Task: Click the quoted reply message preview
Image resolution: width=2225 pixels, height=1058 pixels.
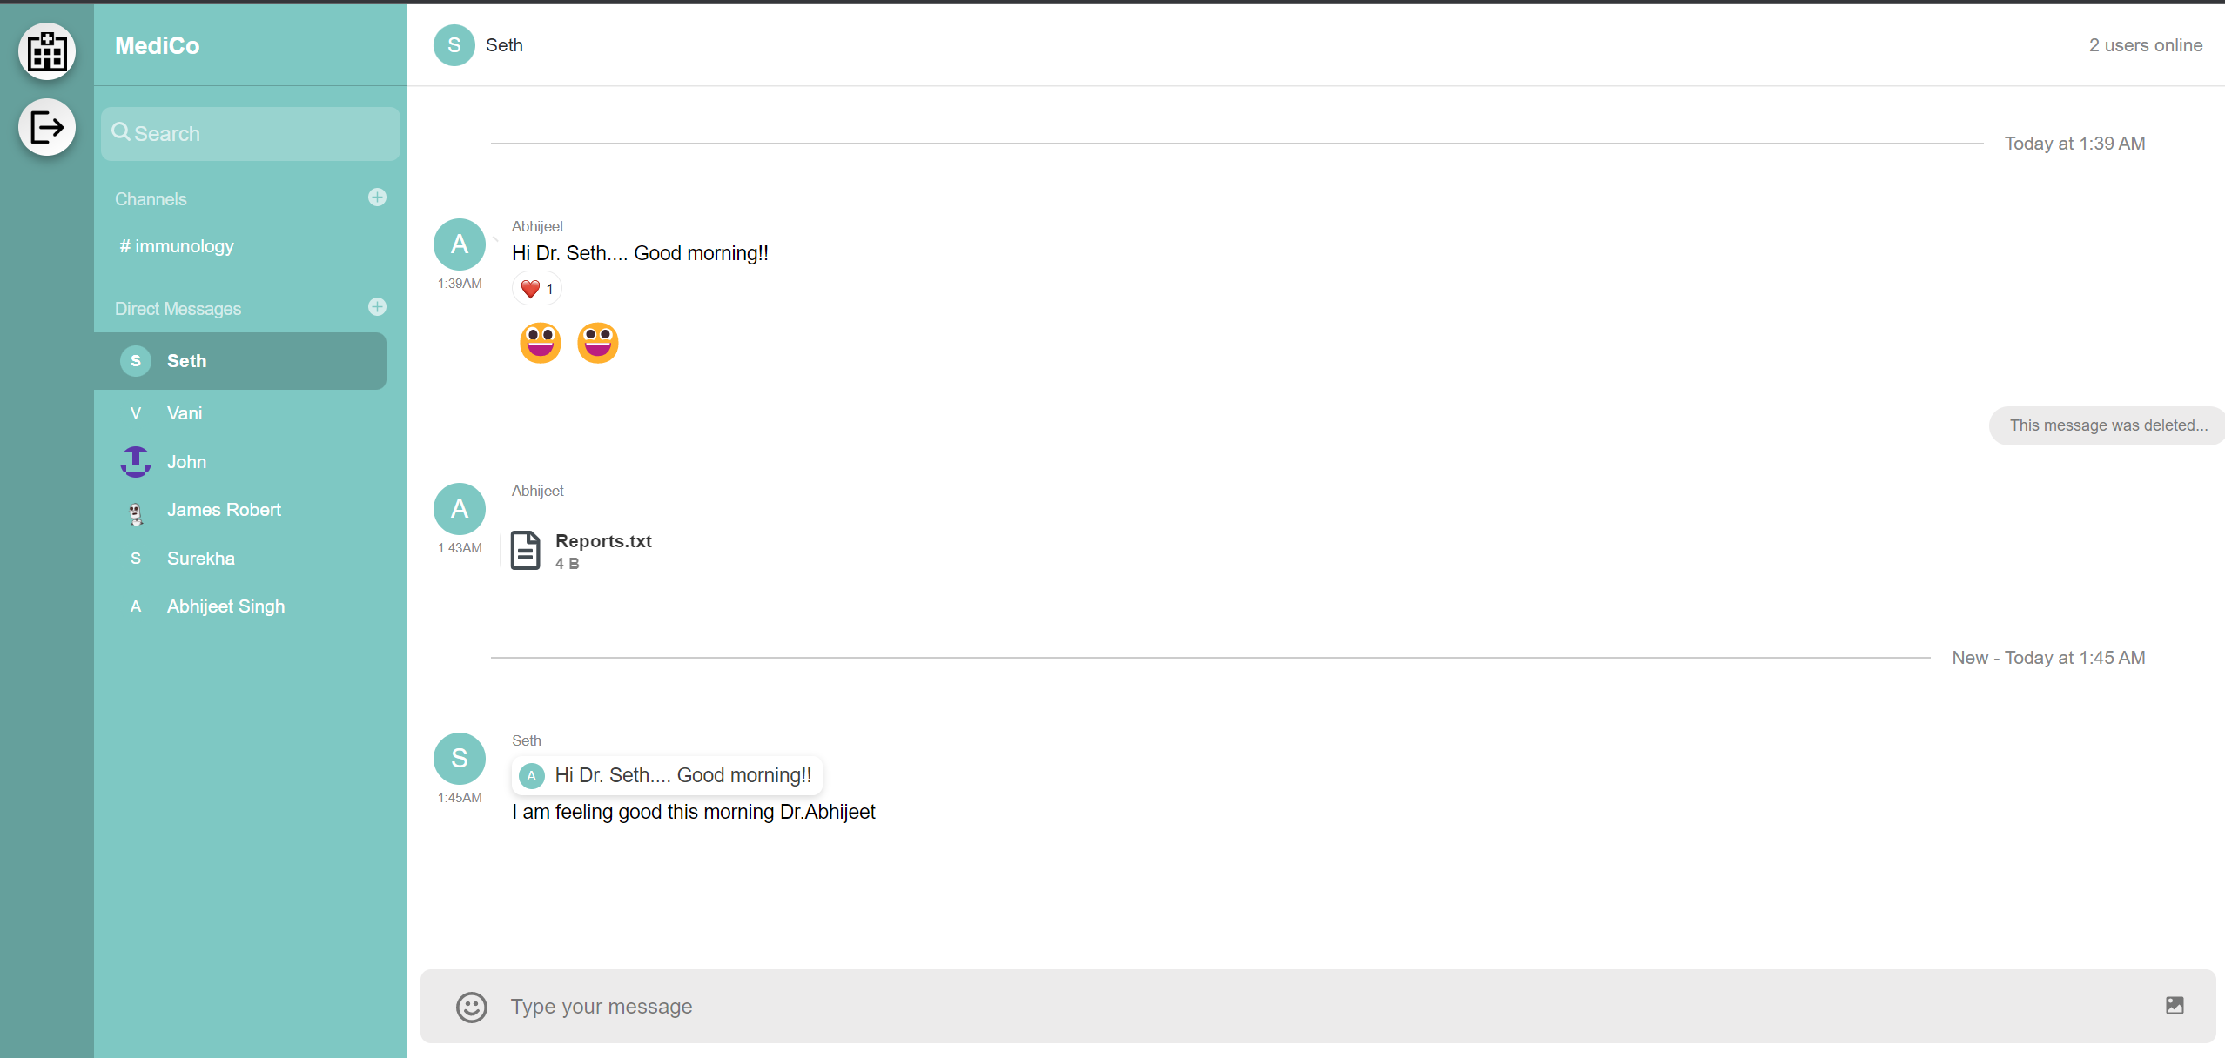Action: 667,775
